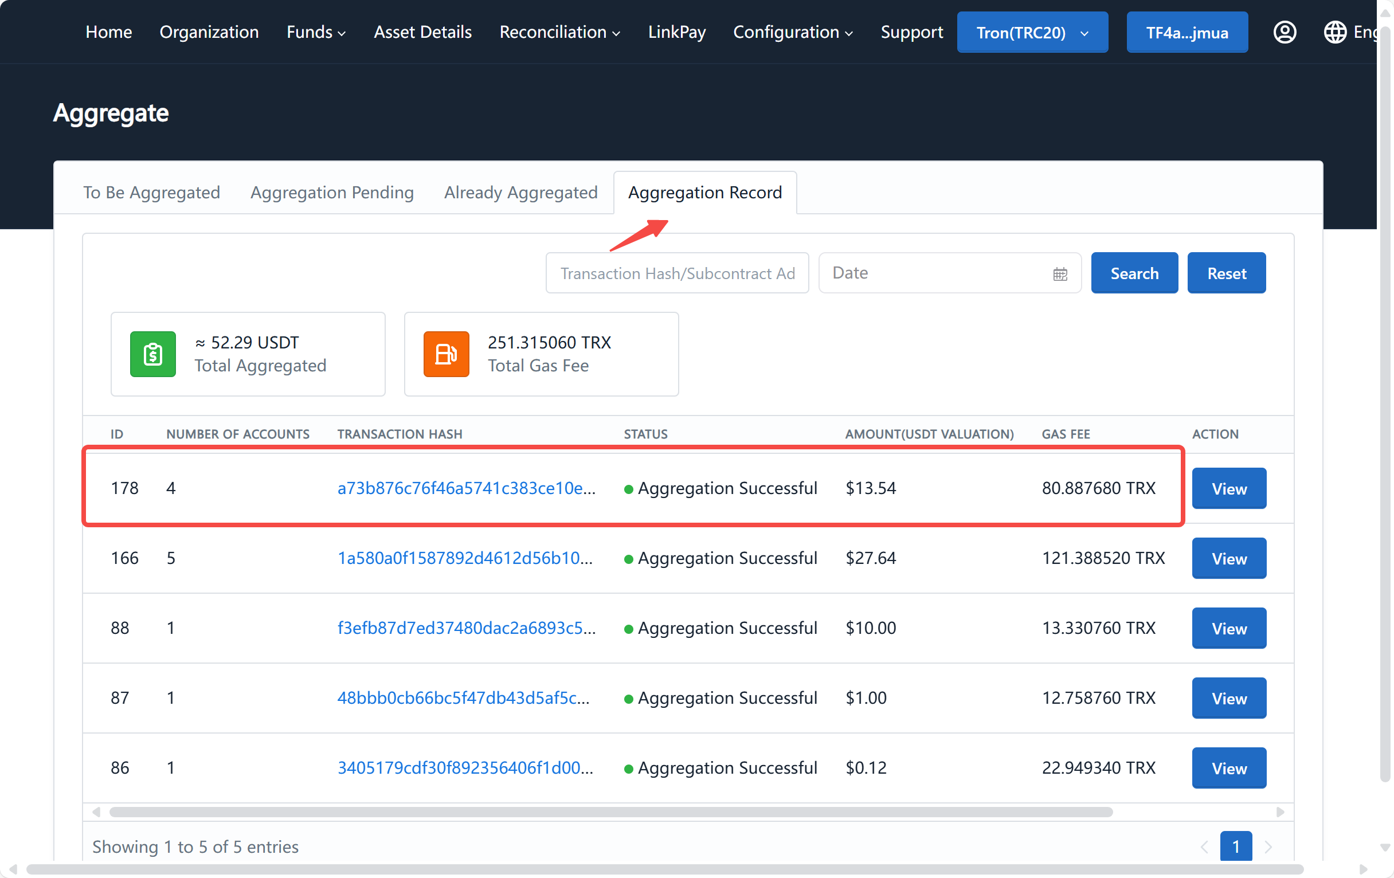
Task: Open the Tron(TRC20) network dropdown
Action: pyautogui.click(x=1032, y=33)
